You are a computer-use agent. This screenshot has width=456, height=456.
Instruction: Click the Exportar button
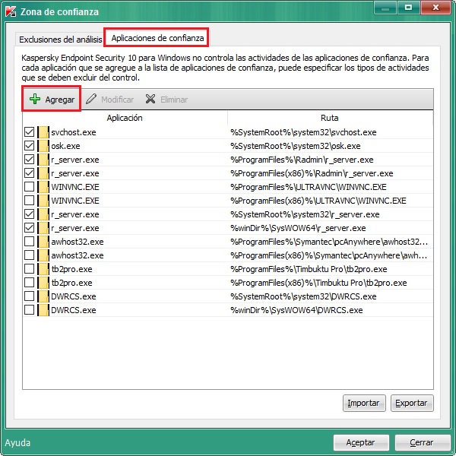pyautogui.click(x=412, y=403)
